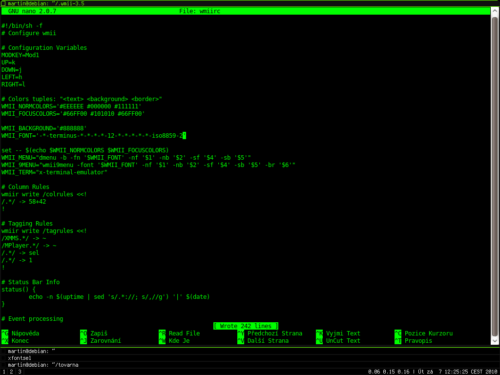Click the ^K Vyjmi Text shortcut label
Viewport: 500px width, 375px height.
[338, 333]
